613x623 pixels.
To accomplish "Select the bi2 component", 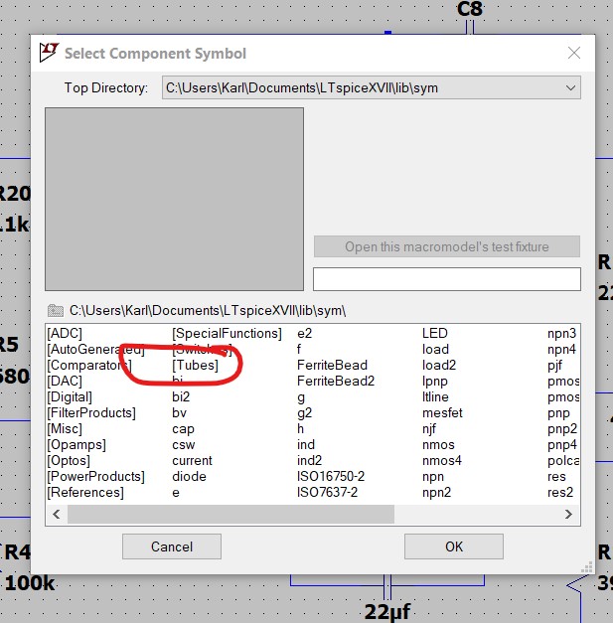I will 181,396.
